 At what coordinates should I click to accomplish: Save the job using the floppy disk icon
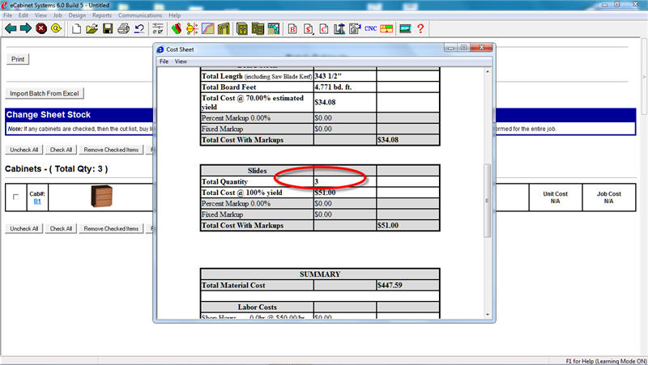pyautogui.click(x=107, y=28)
